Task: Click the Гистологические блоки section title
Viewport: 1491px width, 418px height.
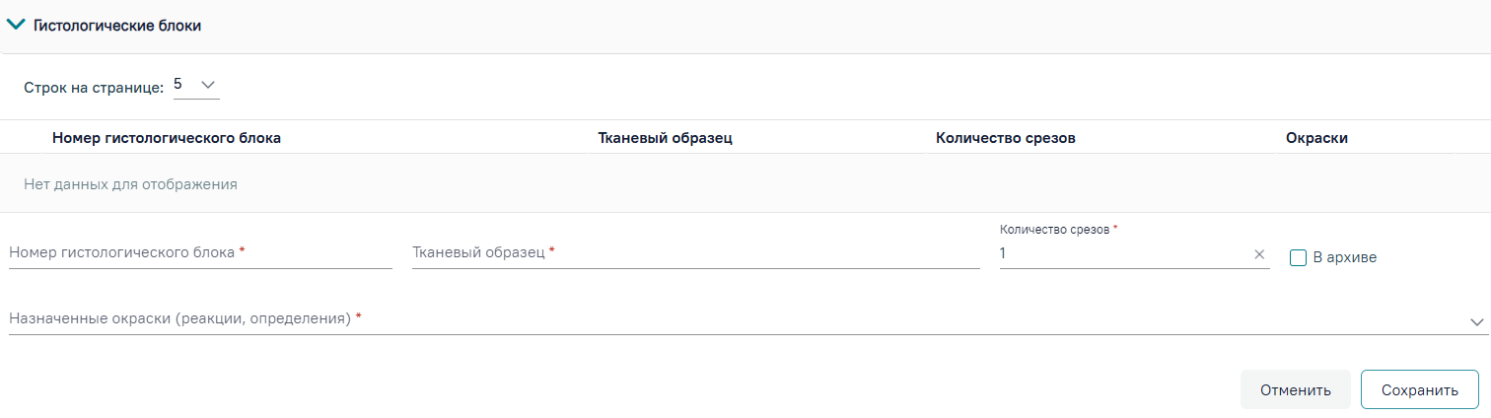Action: point(117,27)
